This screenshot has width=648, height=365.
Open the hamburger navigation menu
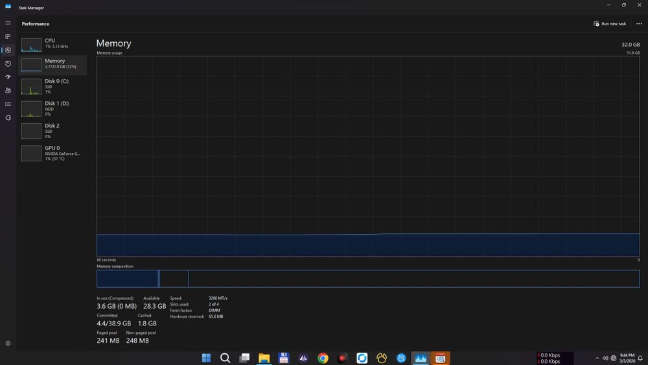[8, 23]
